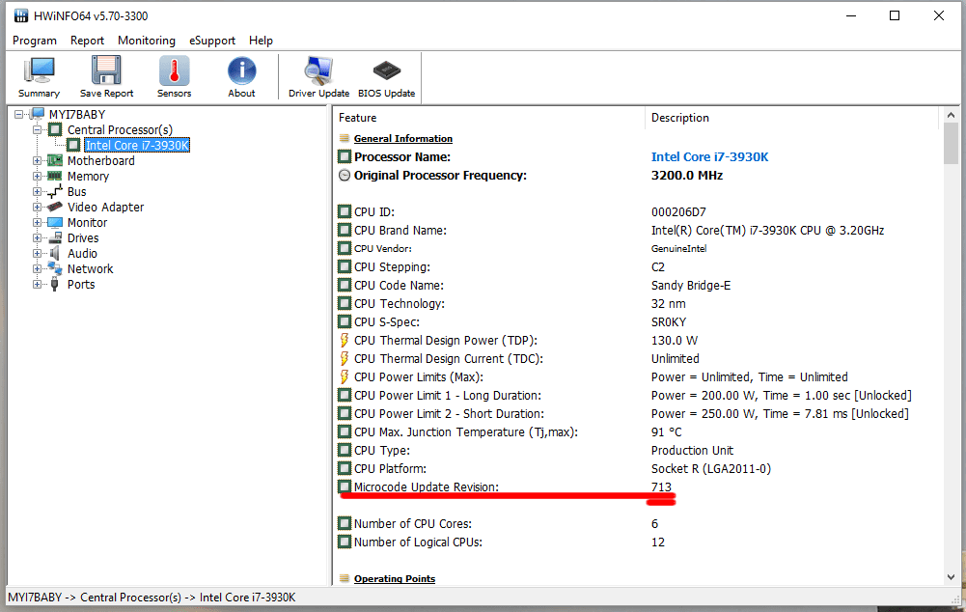Screen dimensions: 966x612
Task: Click the Save Report floppy icon
Action: (x=106, y=76)
